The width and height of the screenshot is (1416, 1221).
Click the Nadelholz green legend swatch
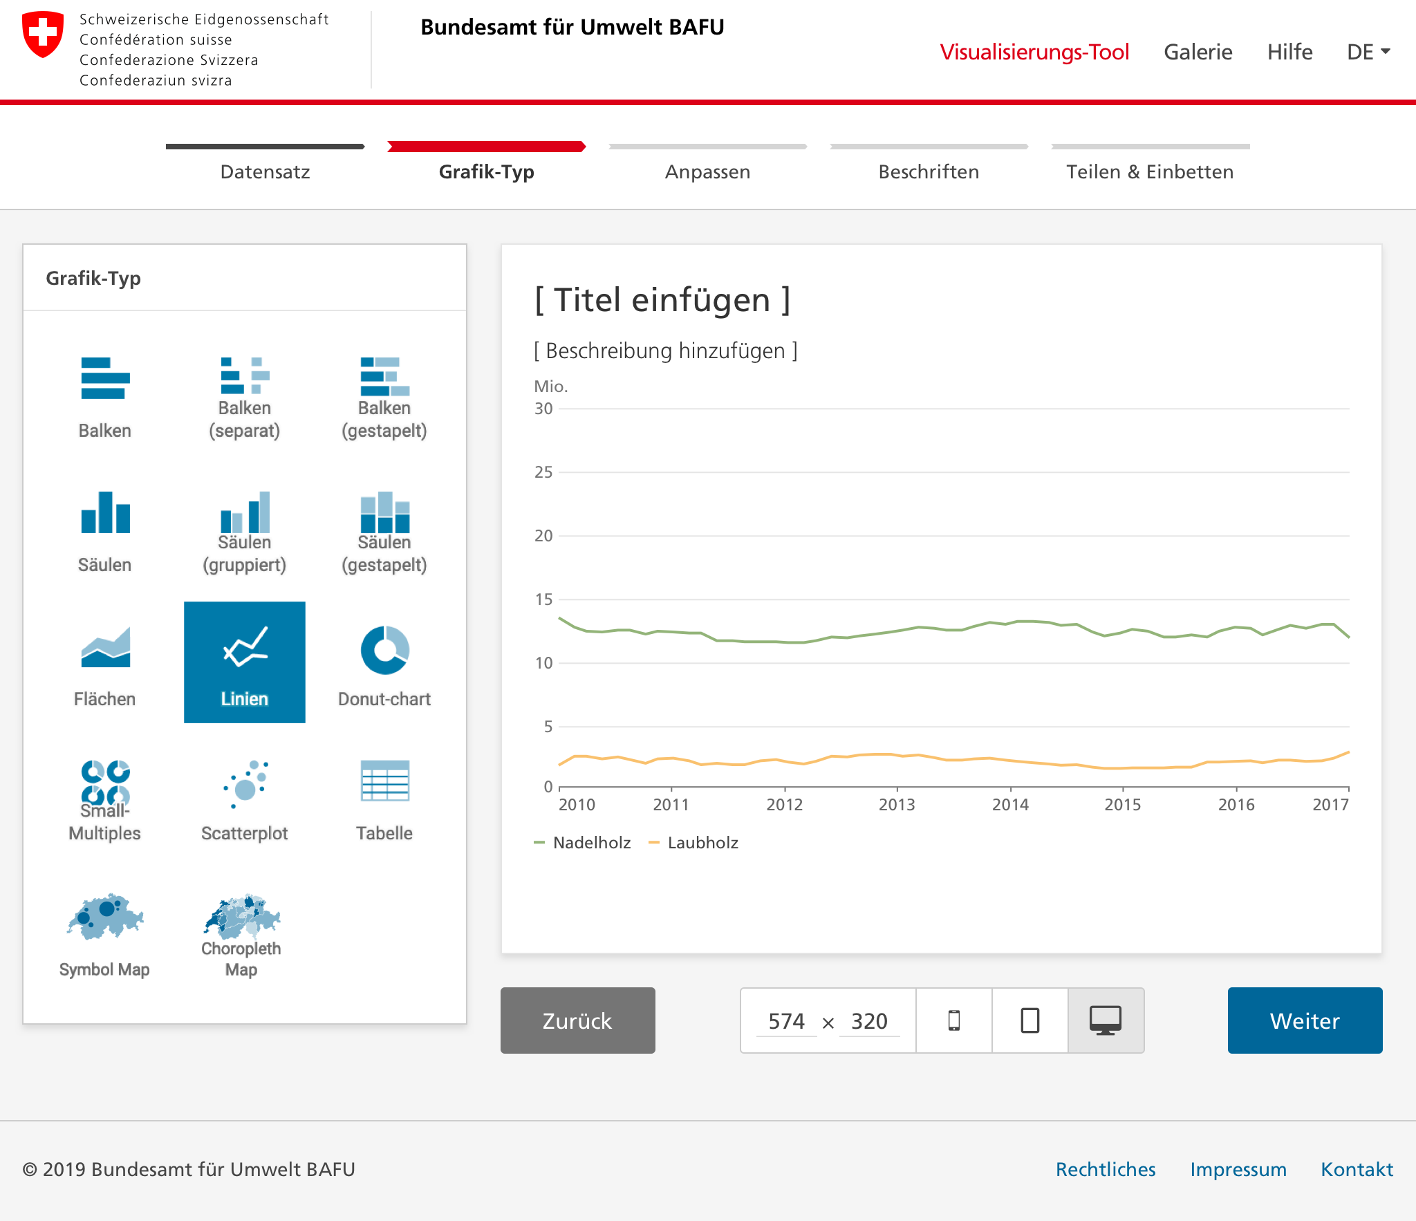(x=540, y=843)
